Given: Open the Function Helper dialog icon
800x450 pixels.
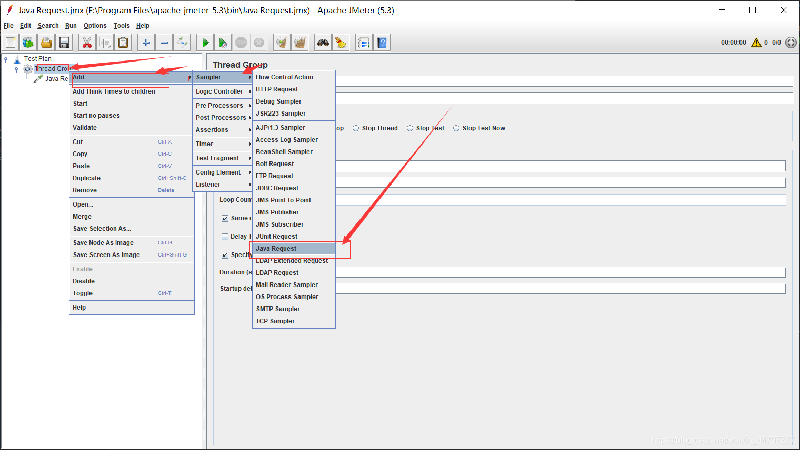Looking at the screenshot, I should (364, 43).
